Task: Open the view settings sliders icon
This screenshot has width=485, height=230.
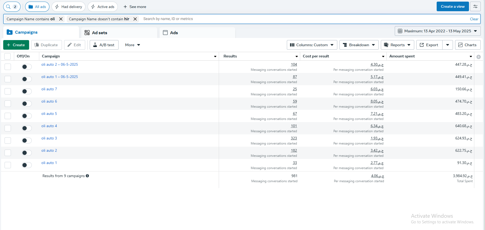Action: (x=475, y=7)
